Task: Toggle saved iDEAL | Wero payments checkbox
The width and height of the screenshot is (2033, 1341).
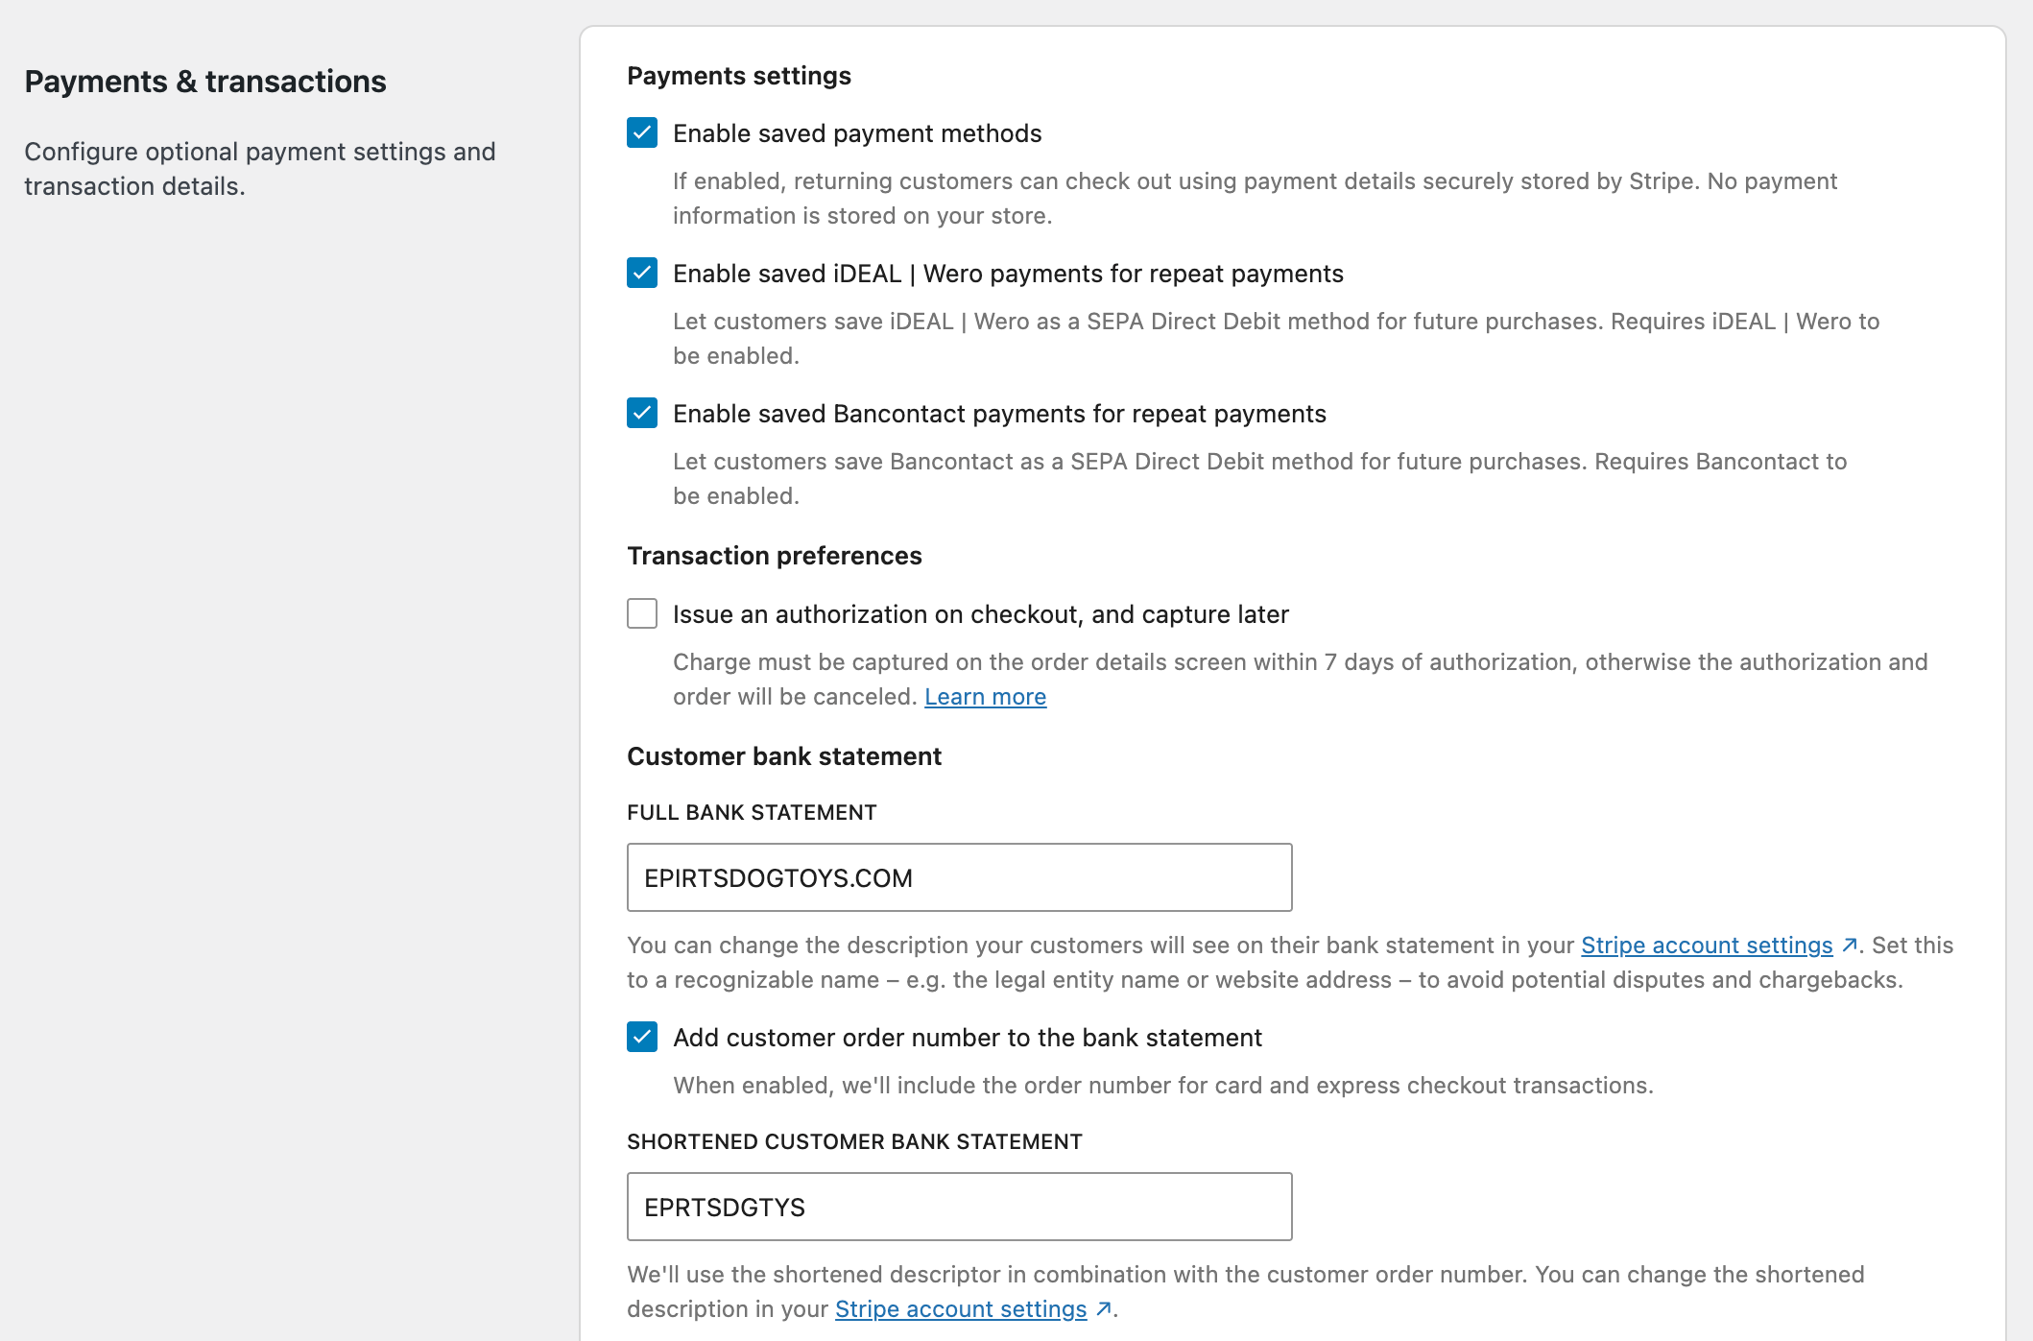Action: tap(642, 274)
